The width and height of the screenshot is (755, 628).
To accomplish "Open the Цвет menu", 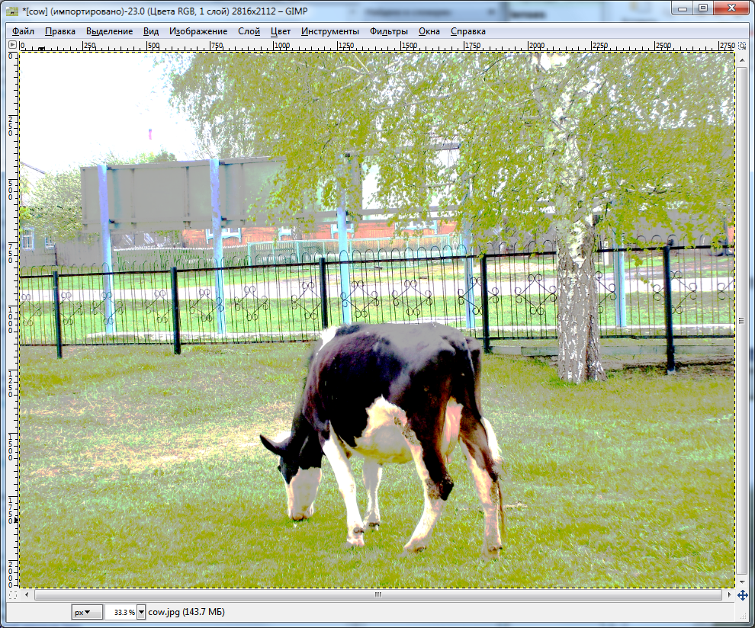I will coord(280,31).
